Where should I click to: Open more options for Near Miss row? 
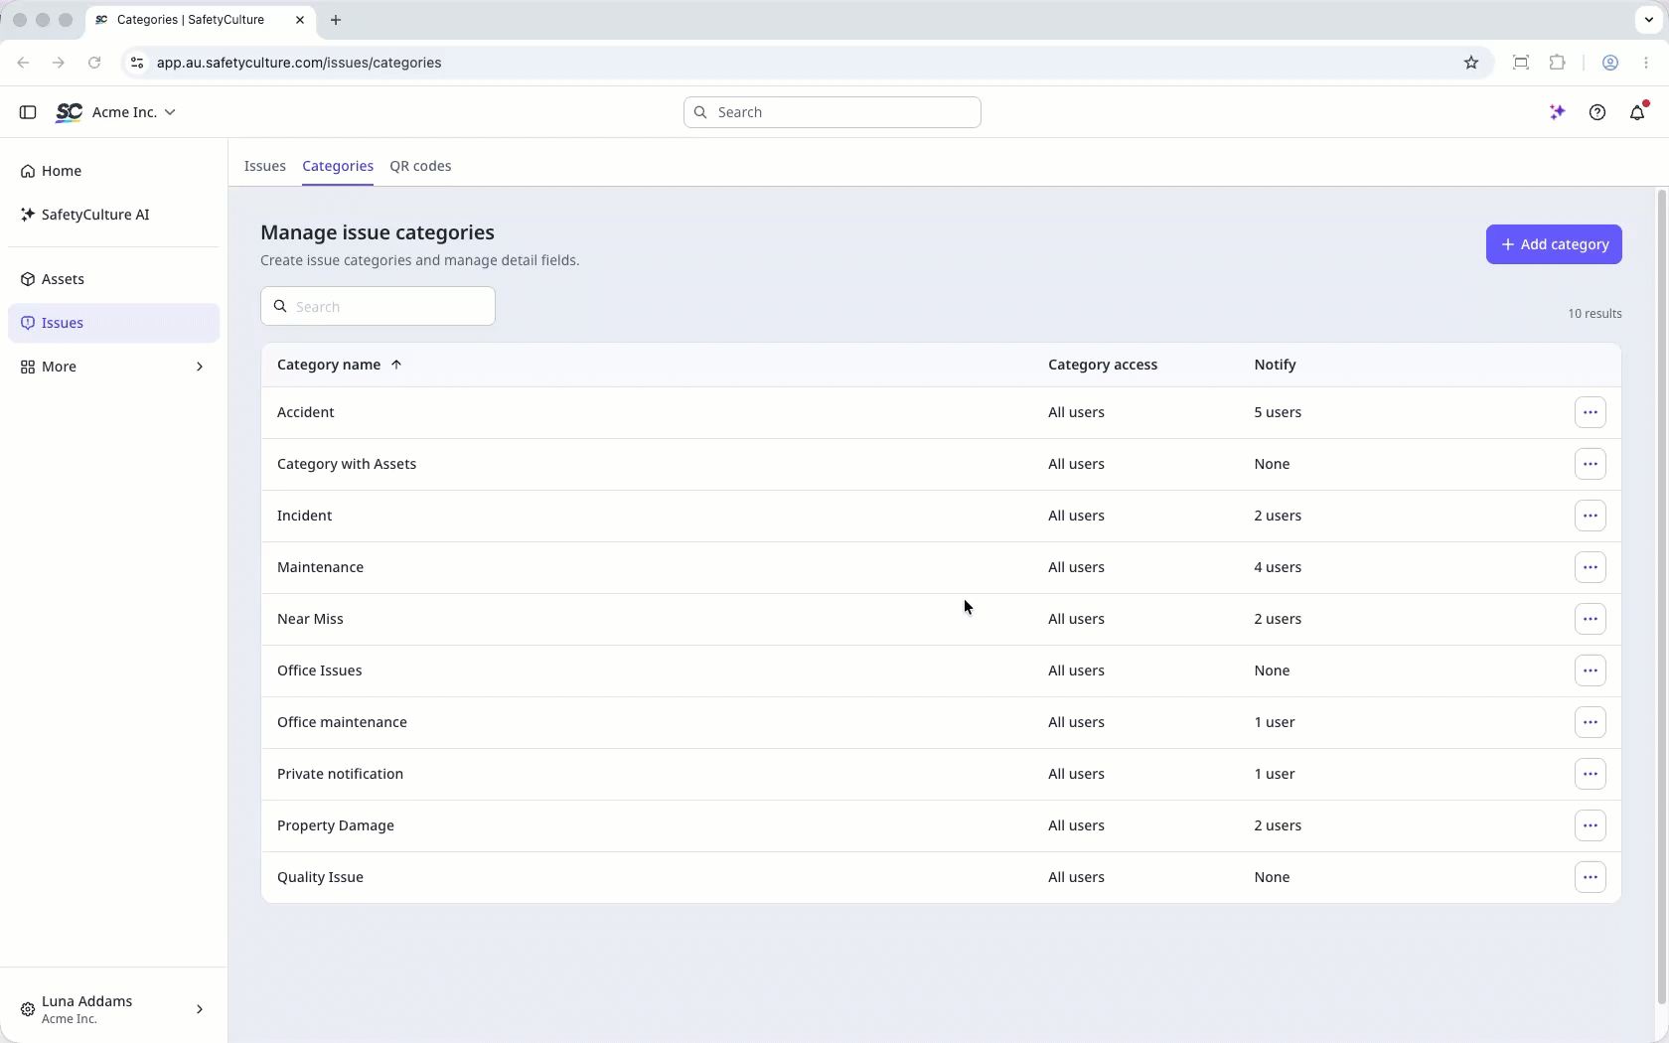[1591, 619]
